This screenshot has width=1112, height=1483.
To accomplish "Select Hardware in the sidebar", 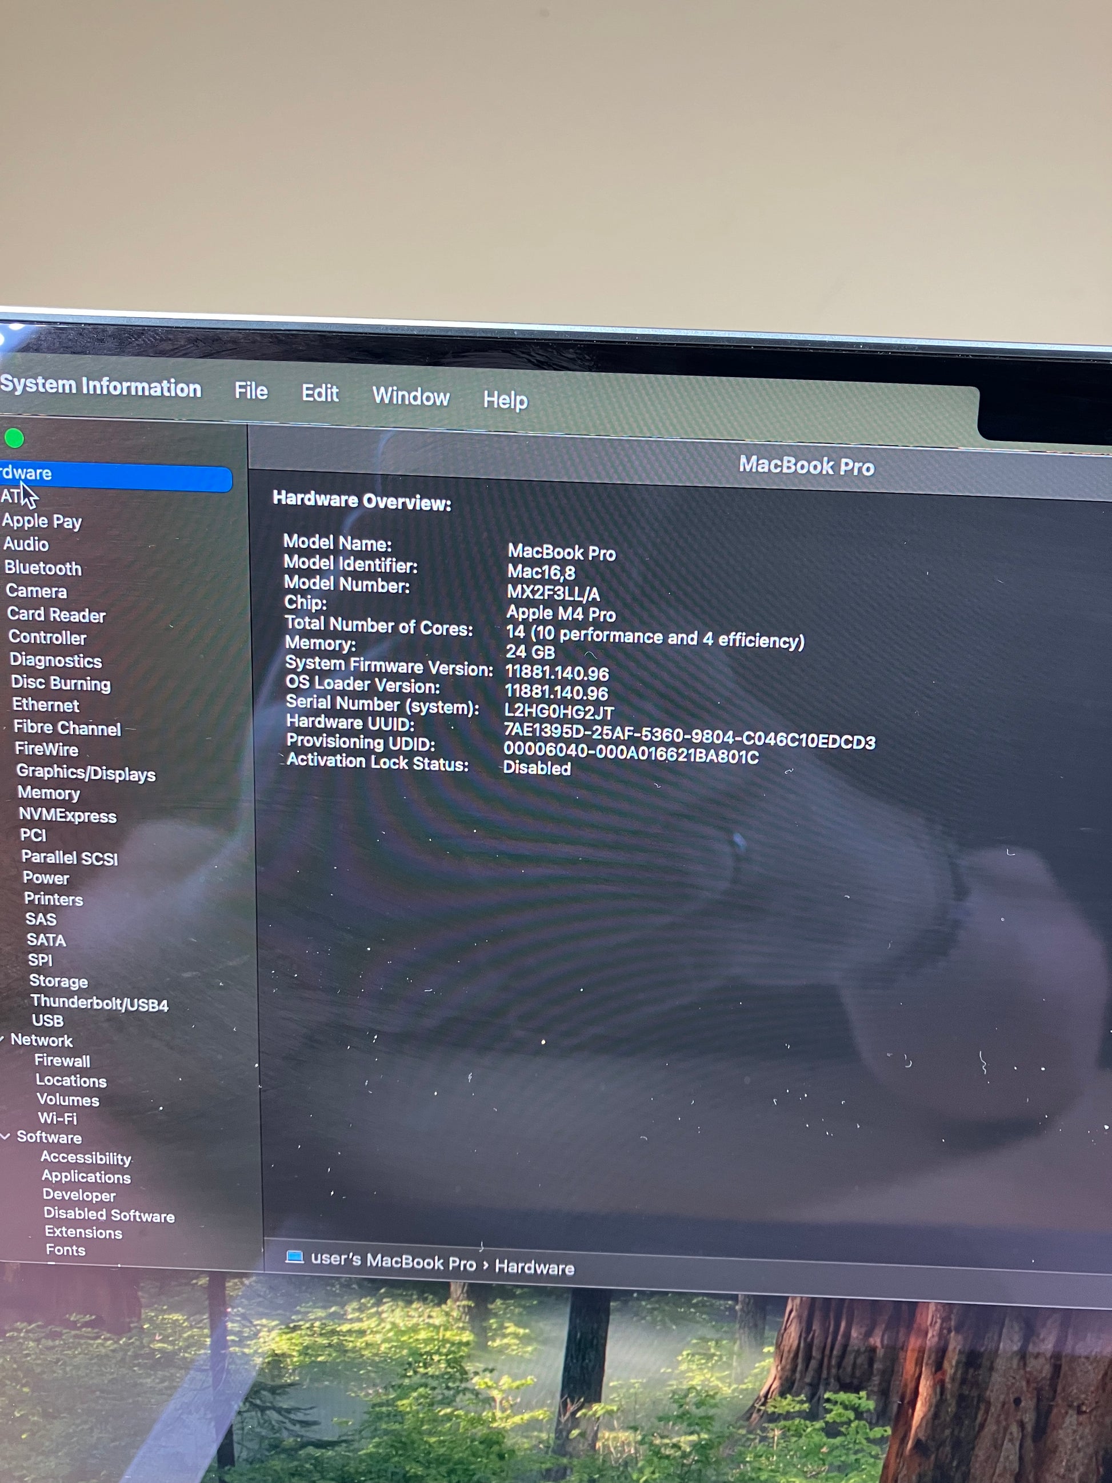I will [x=115, y=475].
